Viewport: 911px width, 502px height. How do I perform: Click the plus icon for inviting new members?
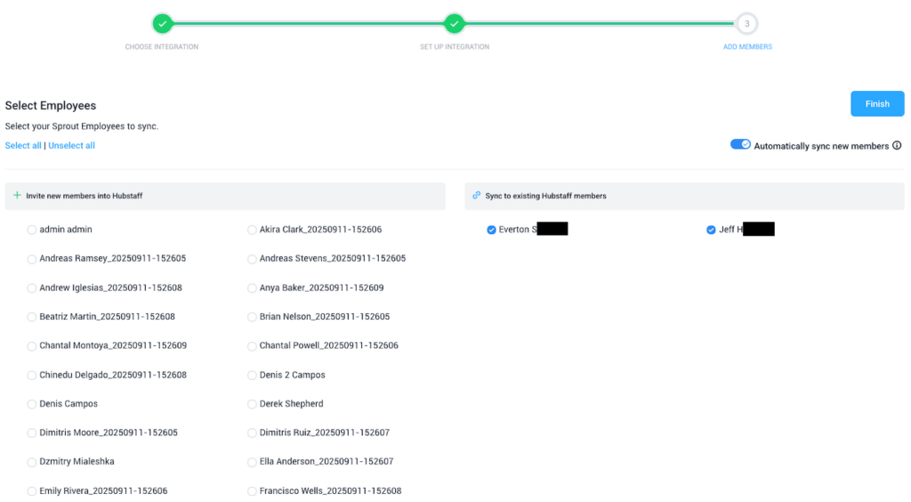tap(17, 196)
